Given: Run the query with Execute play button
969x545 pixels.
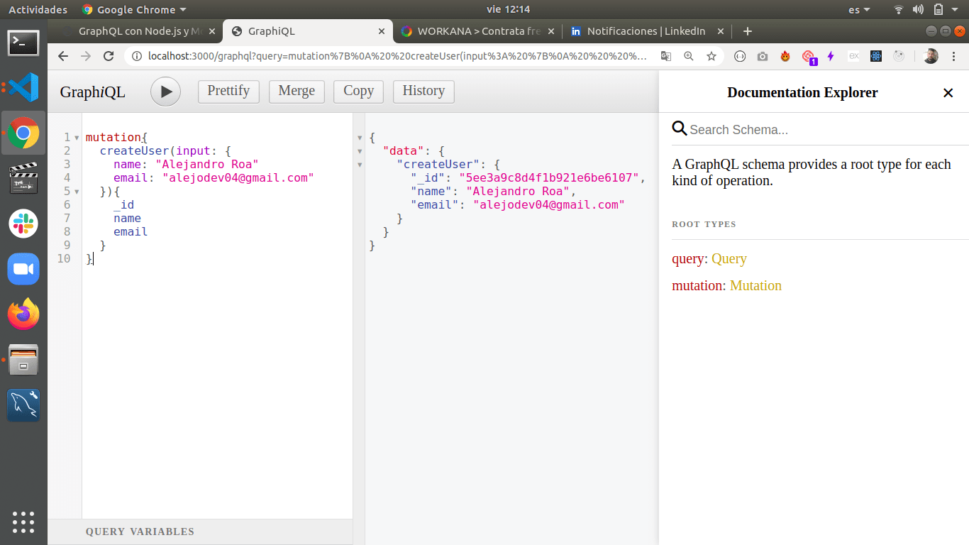Looking at the screenshot, I should click(165, 92).
